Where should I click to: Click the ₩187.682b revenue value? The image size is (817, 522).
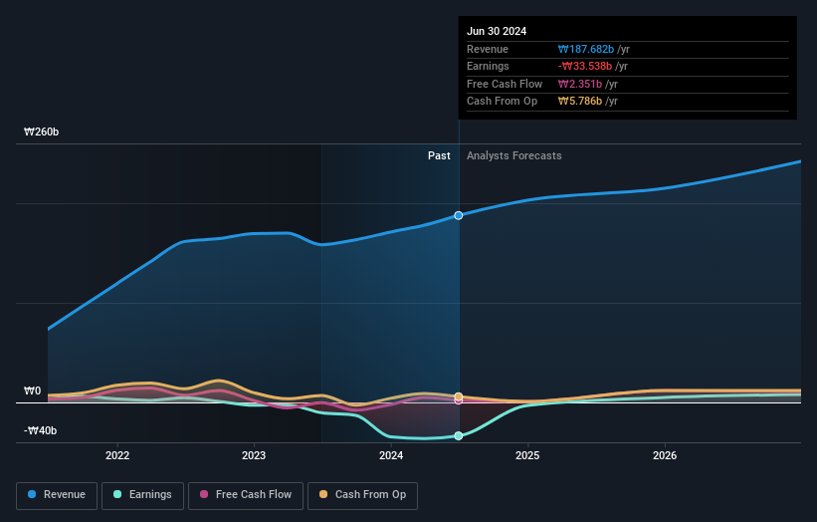(x=586, y=49)
